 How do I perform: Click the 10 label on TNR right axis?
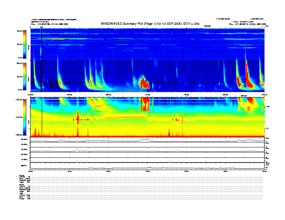click(x=267, y=128)
